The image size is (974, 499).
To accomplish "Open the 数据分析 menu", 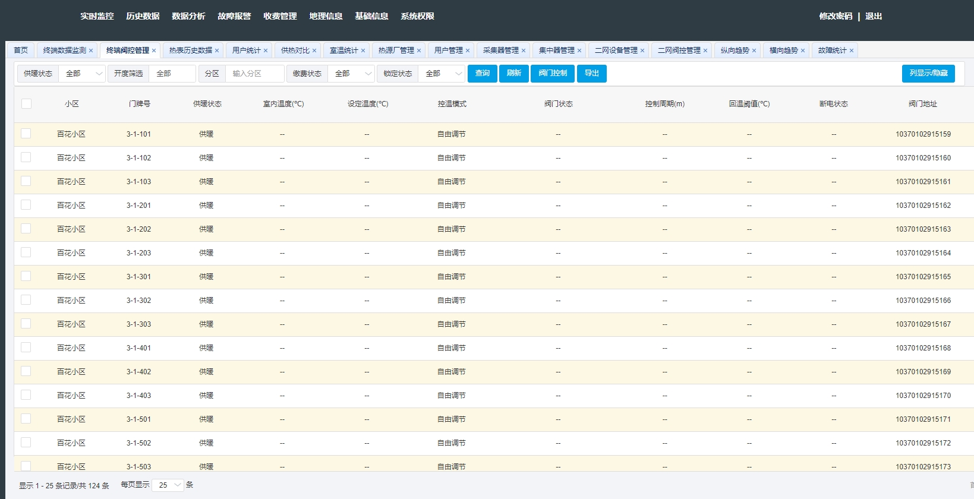I will 188,16.
